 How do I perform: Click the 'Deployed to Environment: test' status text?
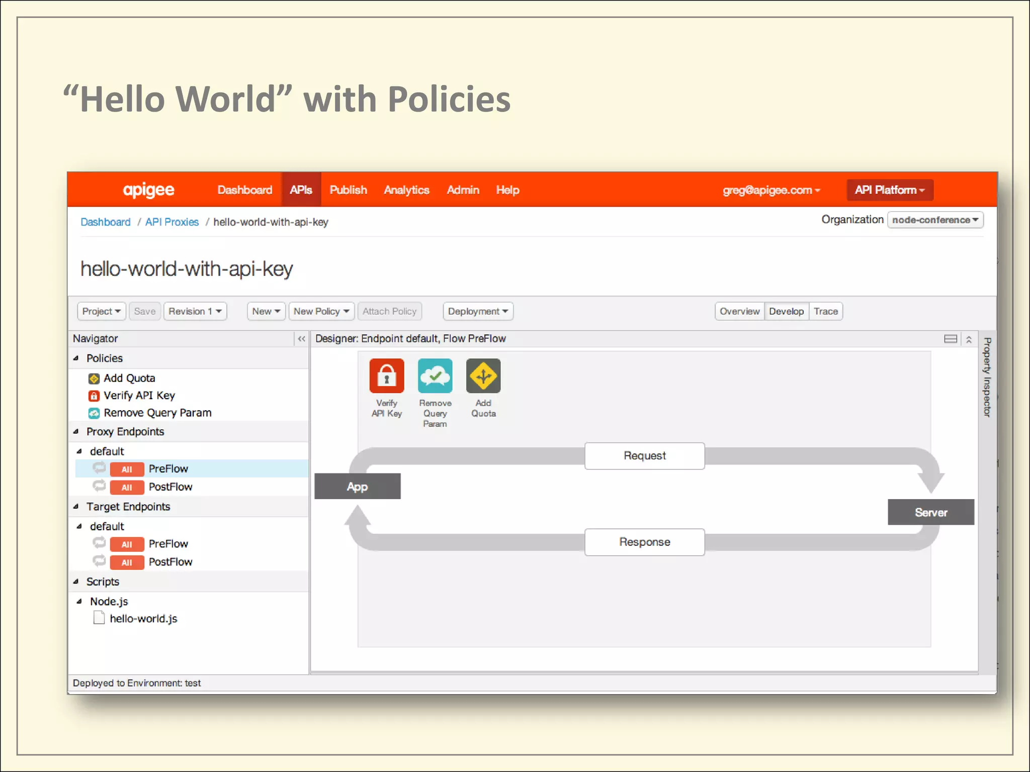[x=136, y=683]
